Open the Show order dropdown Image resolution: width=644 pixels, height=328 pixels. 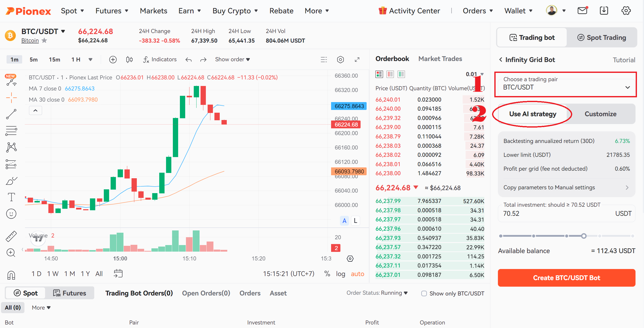tap(232, 59)
